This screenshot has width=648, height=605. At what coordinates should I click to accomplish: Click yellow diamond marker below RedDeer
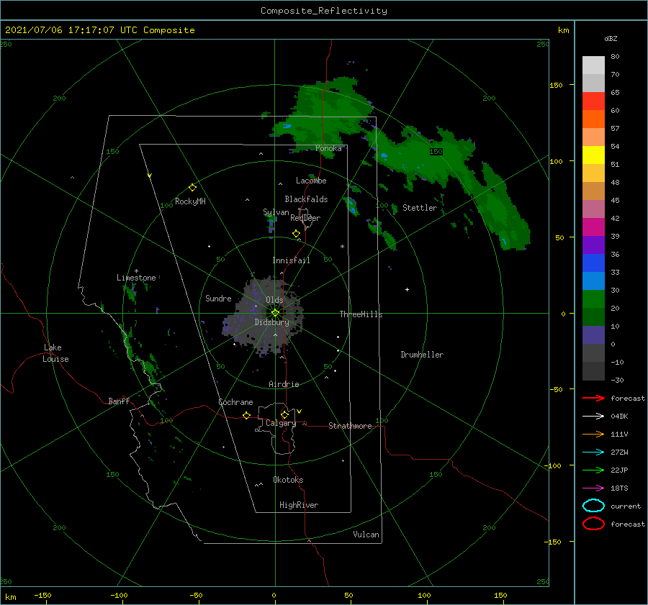[296, 234]
